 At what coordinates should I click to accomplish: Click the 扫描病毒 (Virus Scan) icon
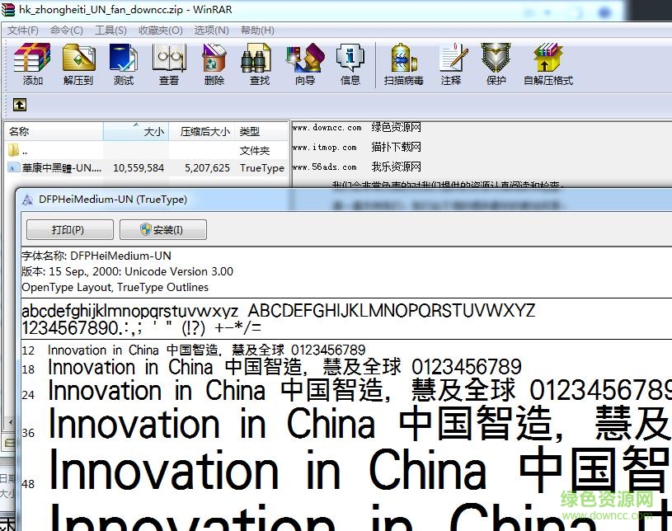(x=403, y=64)
